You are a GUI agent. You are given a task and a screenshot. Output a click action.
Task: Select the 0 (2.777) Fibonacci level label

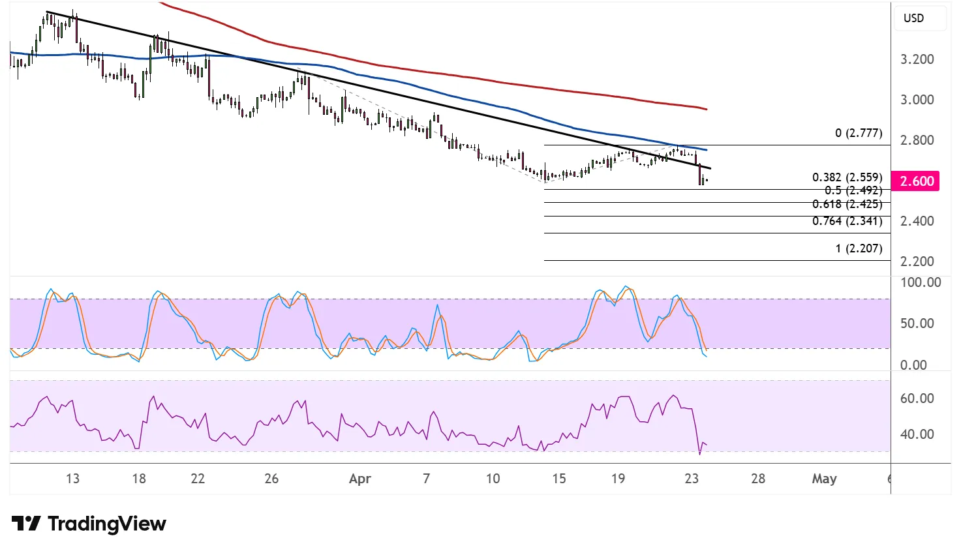[x=858, y=133]
